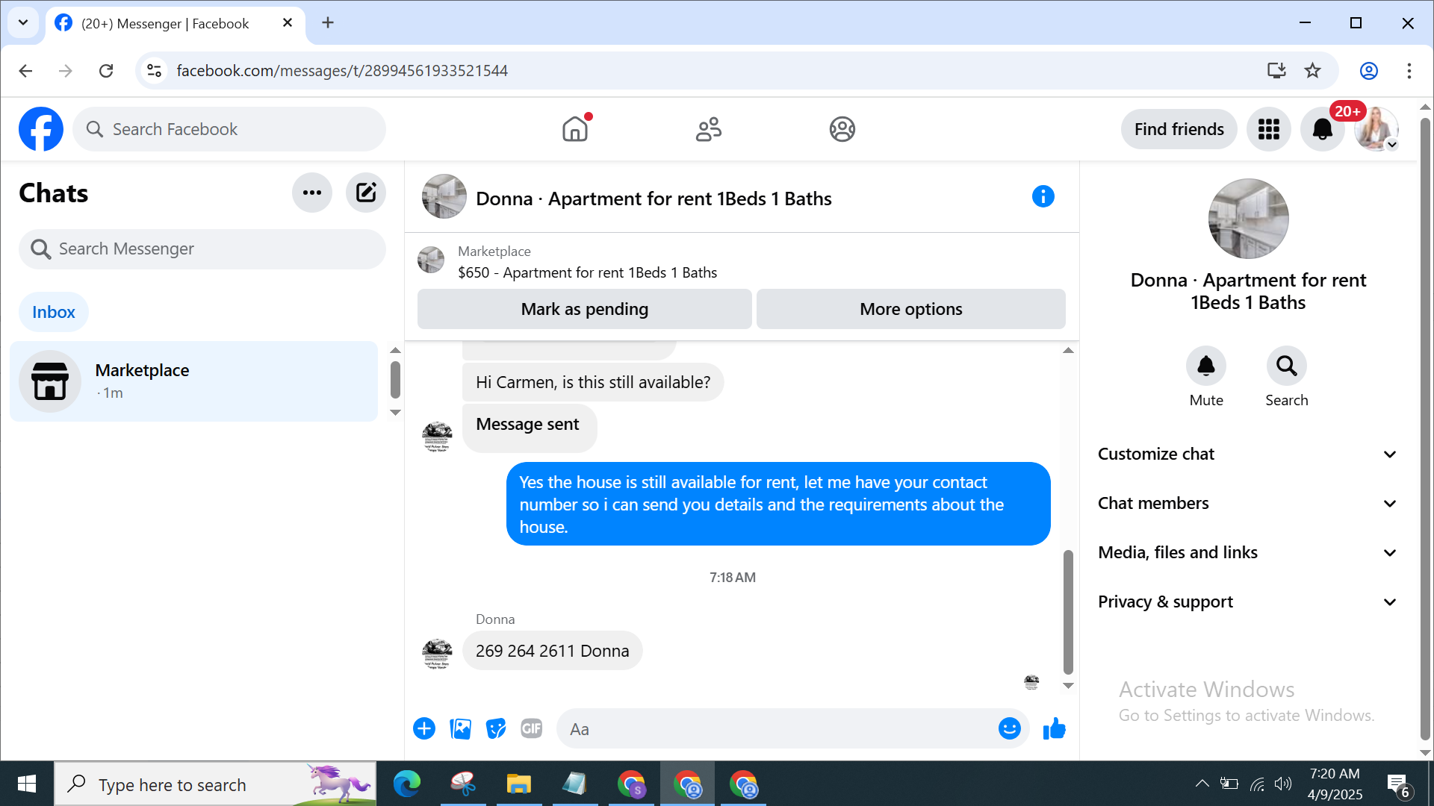
Task: Attach a photo with the image icon
Action: (x=460, y=728)
